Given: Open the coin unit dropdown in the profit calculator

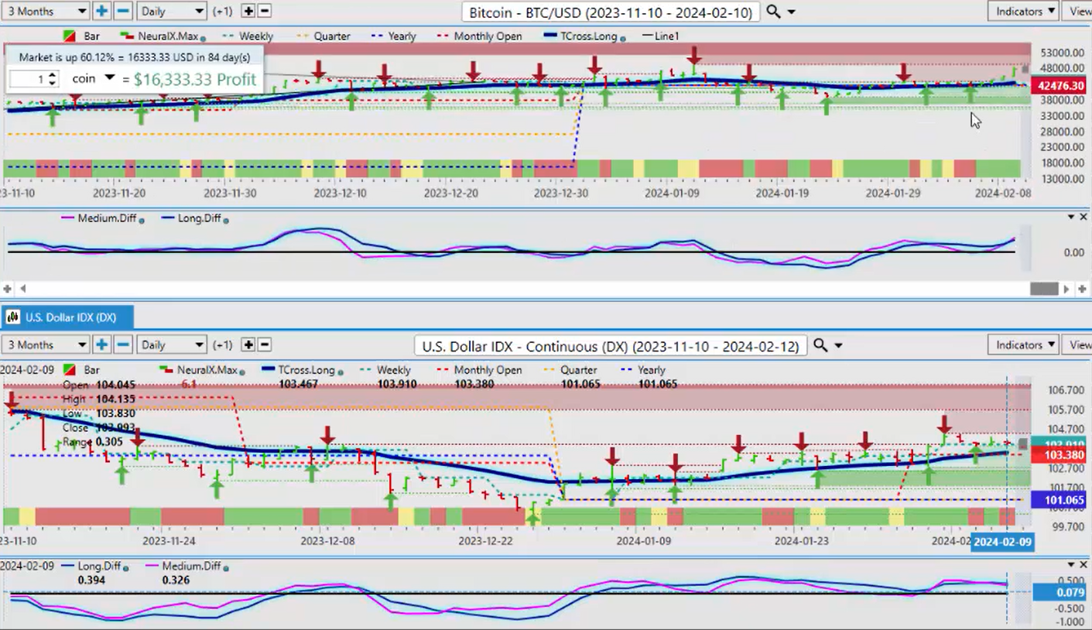Looking at the screenshot, I should [x=109, y=78].
